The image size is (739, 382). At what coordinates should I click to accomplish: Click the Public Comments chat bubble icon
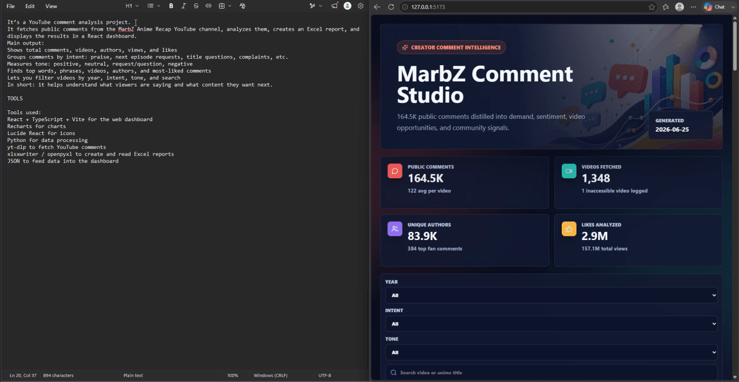pyautogui.click(x=395, y=171)
